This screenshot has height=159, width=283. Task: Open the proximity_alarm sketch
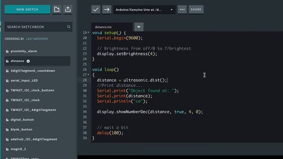[24, 51]
